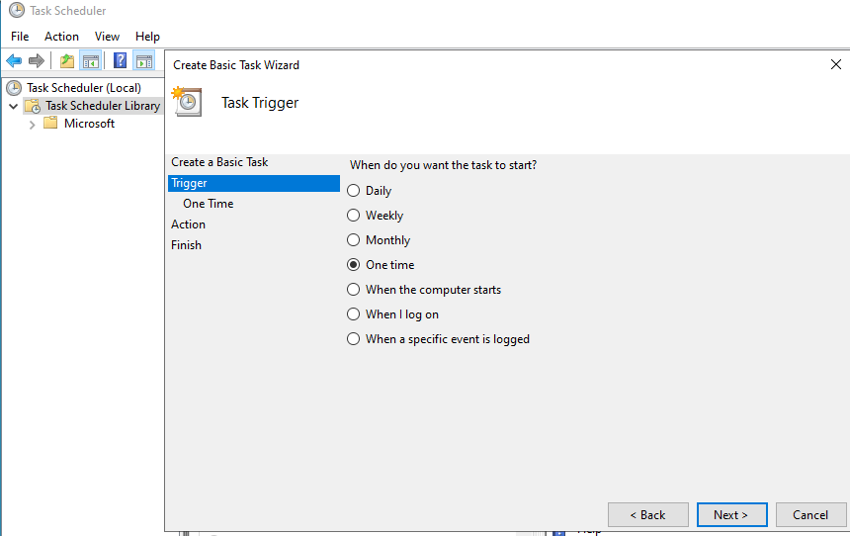
Task: Click the Next > button
Action: pos(731,515)
